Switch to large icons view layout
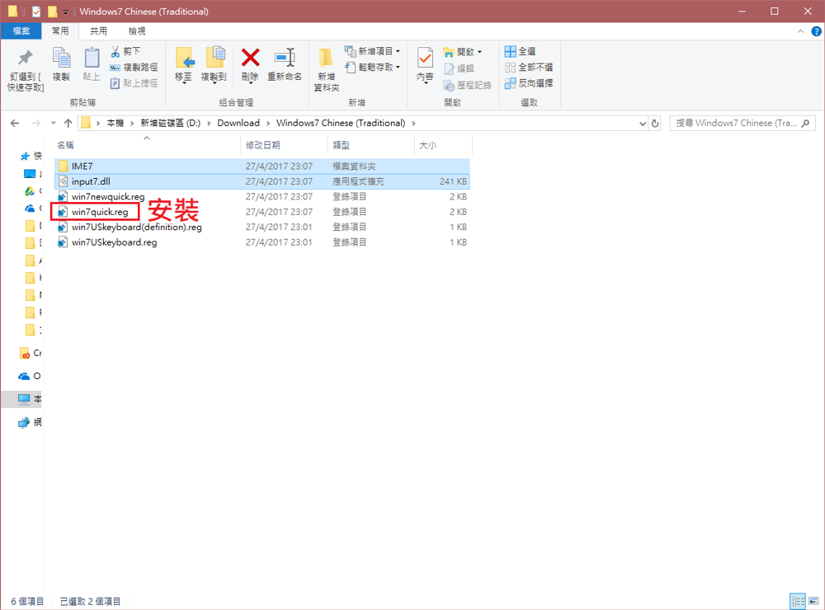This screenshot has width=825, height=610. [813, 601]
